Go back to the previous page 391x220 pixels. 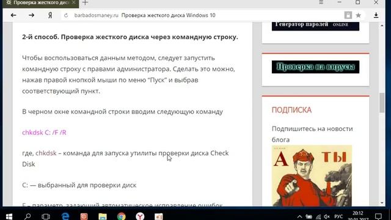[13, 15]
